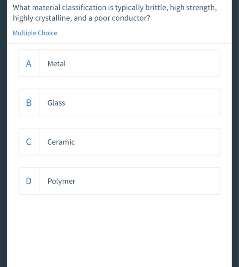Pick the Ceramic answer text
This screenshot has width=239, height=267.
point(61,142)
